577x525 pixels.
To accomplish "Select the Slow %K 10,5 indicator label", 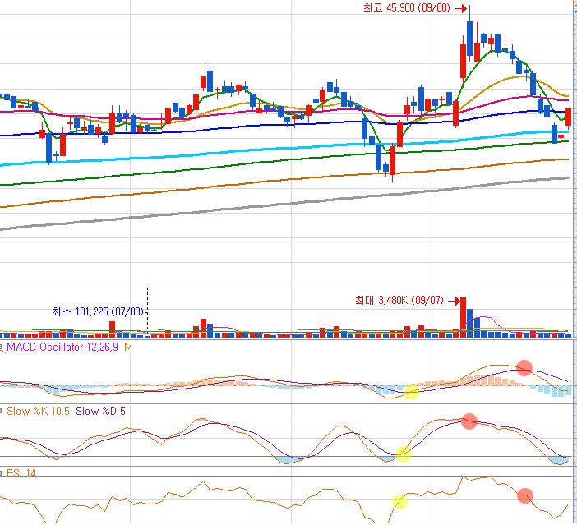I will point(38,411).
